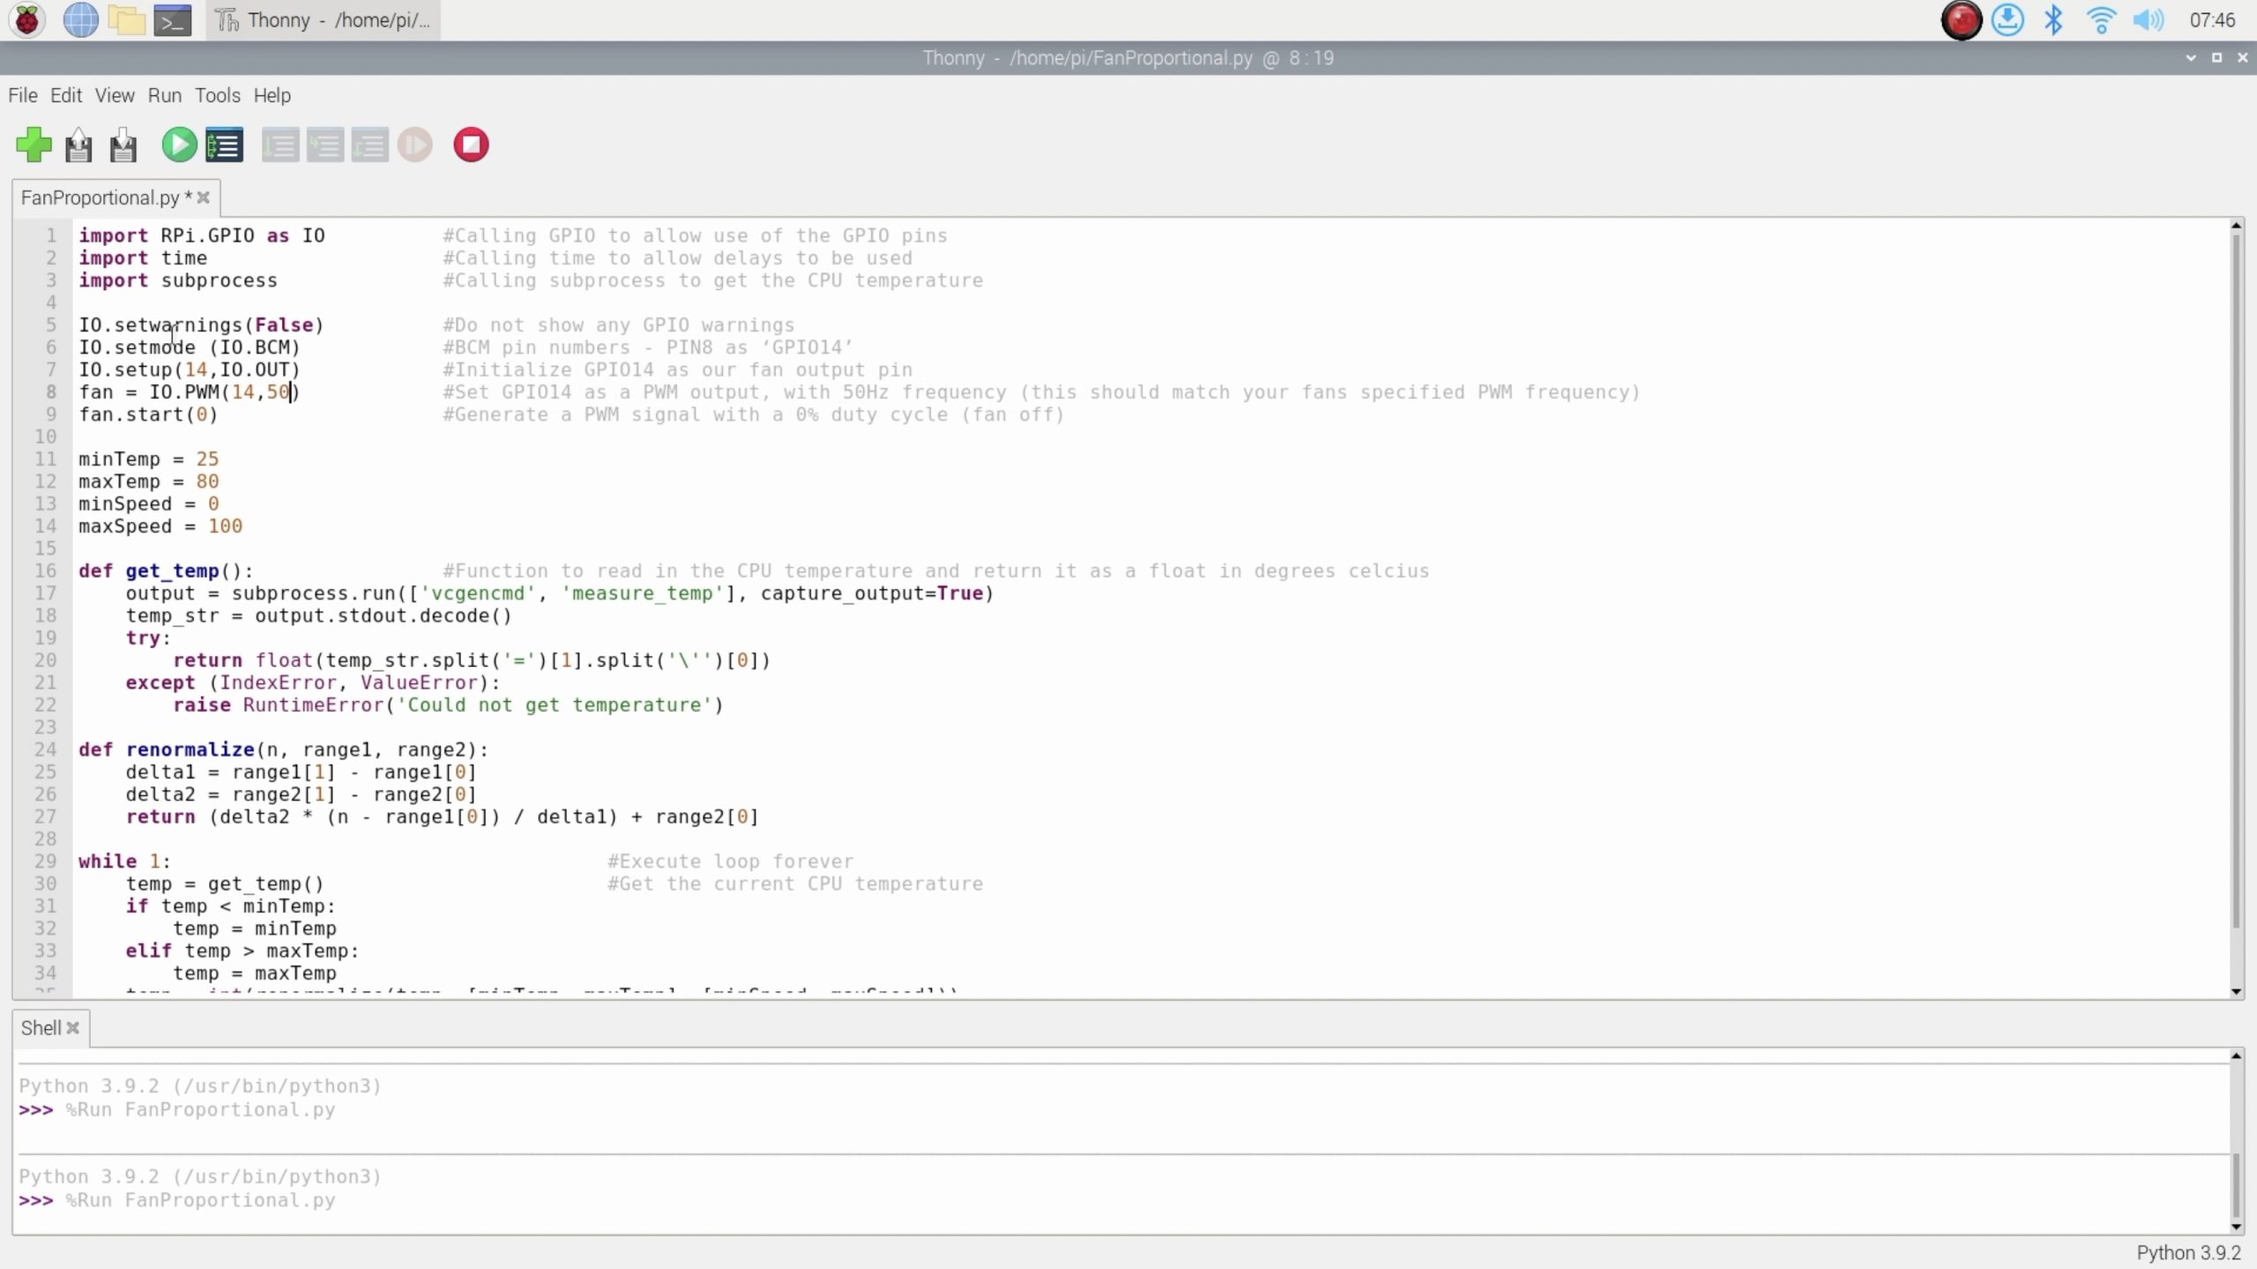This screenshot has width=2257, height=1269.
Task: Open the Tools menu
Action: (x=217, y=95)
